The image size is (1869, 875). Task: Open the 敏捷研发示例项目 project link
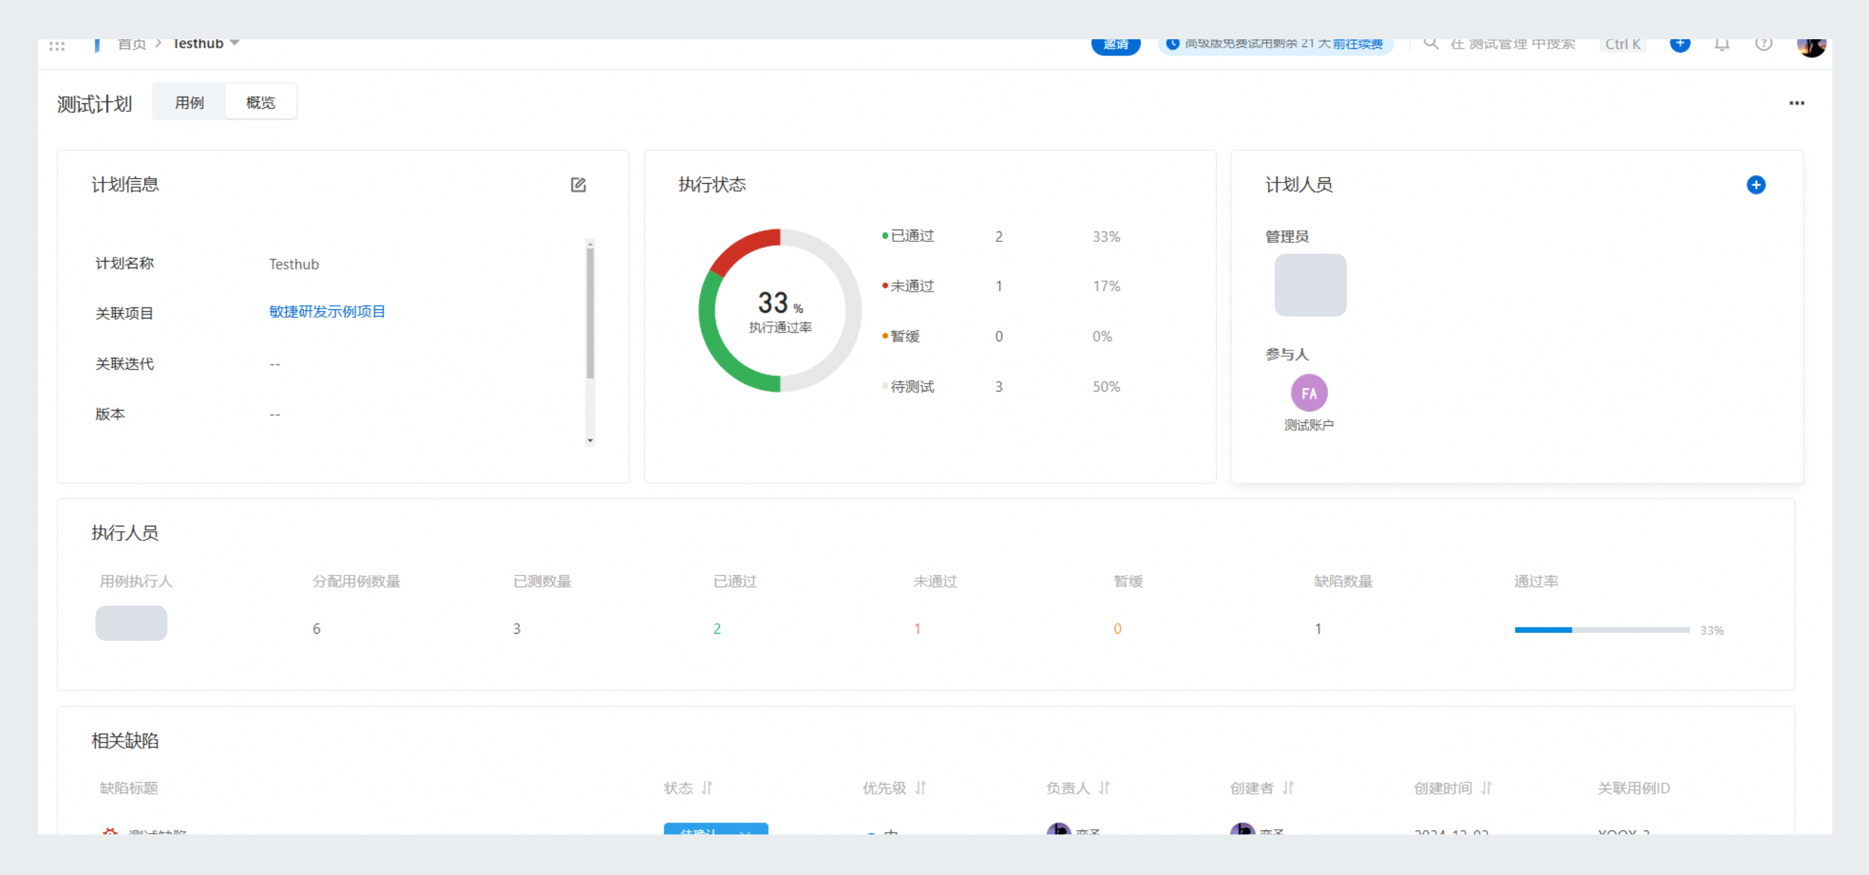click(327, 312)
